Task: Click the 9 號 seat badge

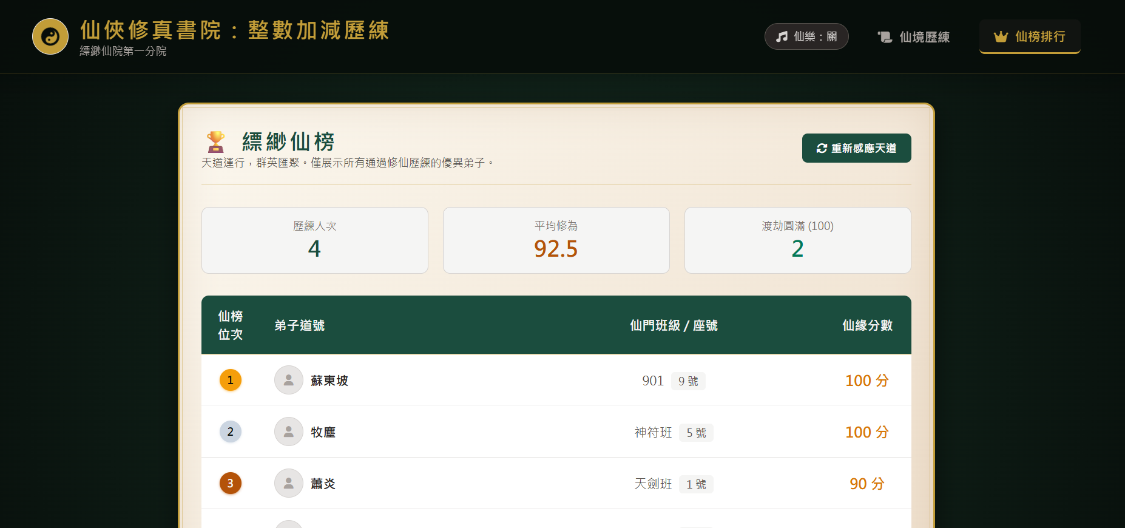Action: pos(688,381)
